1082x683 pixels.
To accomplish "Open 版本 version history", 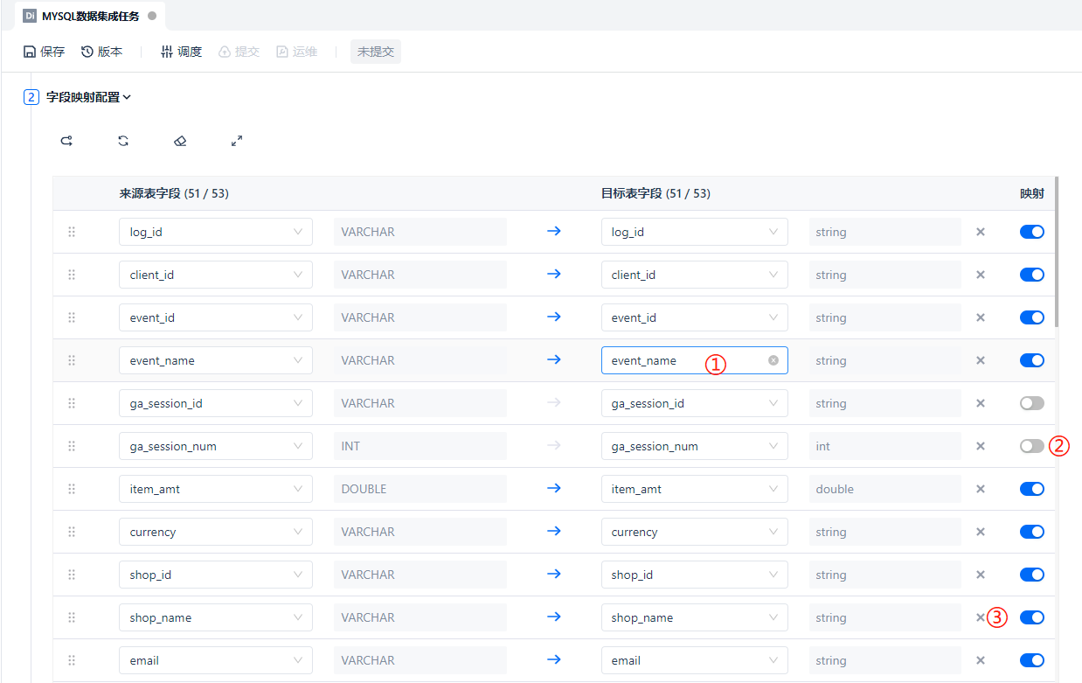I will [x=102, y=52].
